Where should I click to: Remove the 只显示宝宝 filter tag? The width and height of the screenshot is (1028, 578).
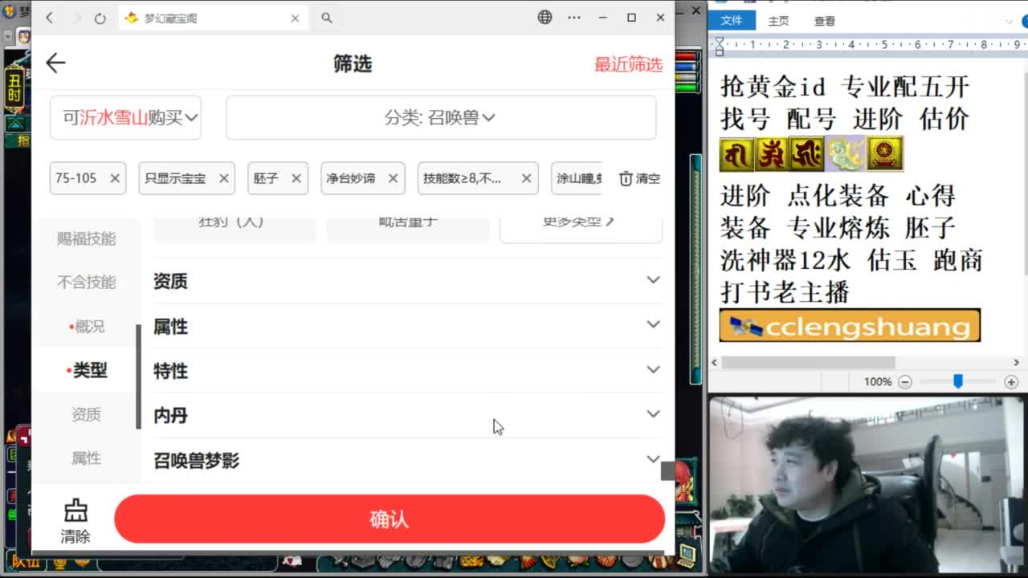pos(223,178)
